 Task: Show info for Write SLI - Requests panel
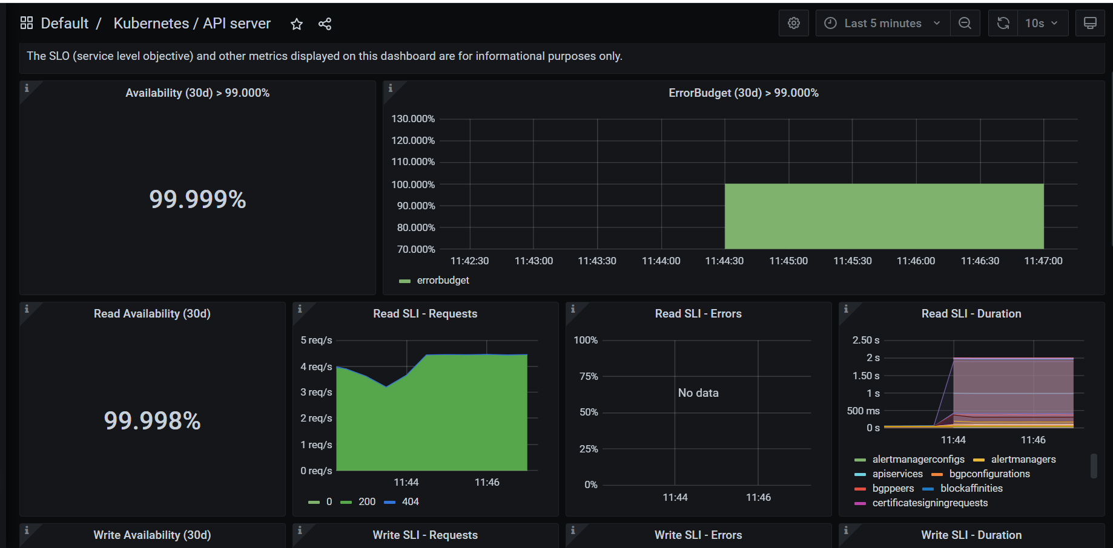click(x=300, y=530)
